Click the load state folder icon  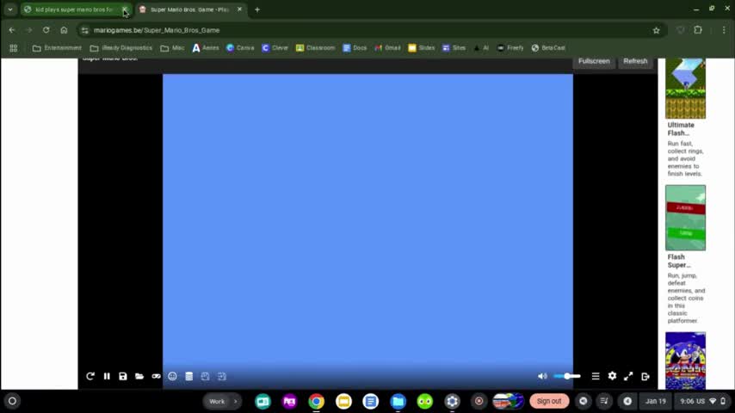click(x=139, y=376)
